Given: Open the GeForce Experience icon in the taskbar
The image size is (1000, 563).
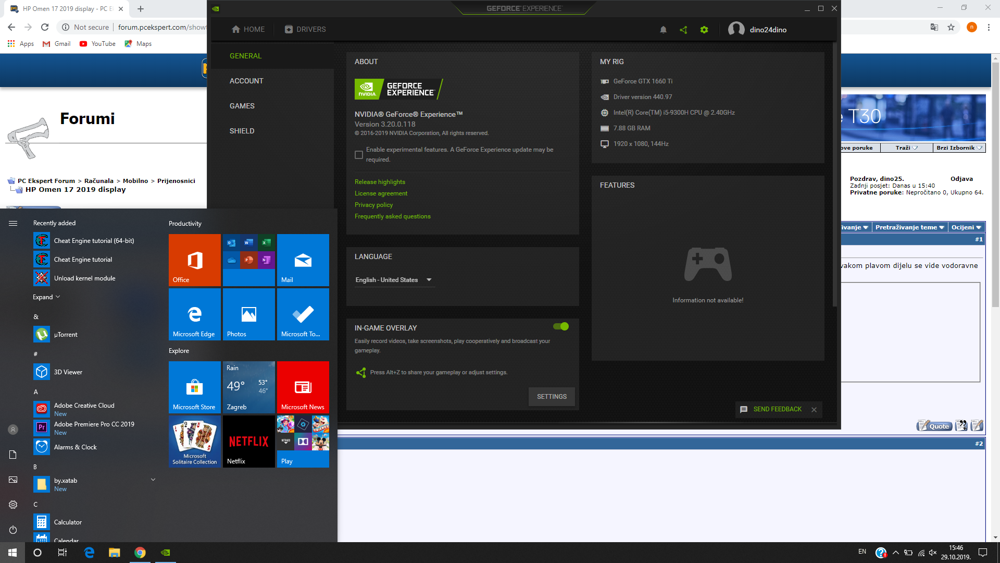Looking at the screenshot, I should coord(166,553).
